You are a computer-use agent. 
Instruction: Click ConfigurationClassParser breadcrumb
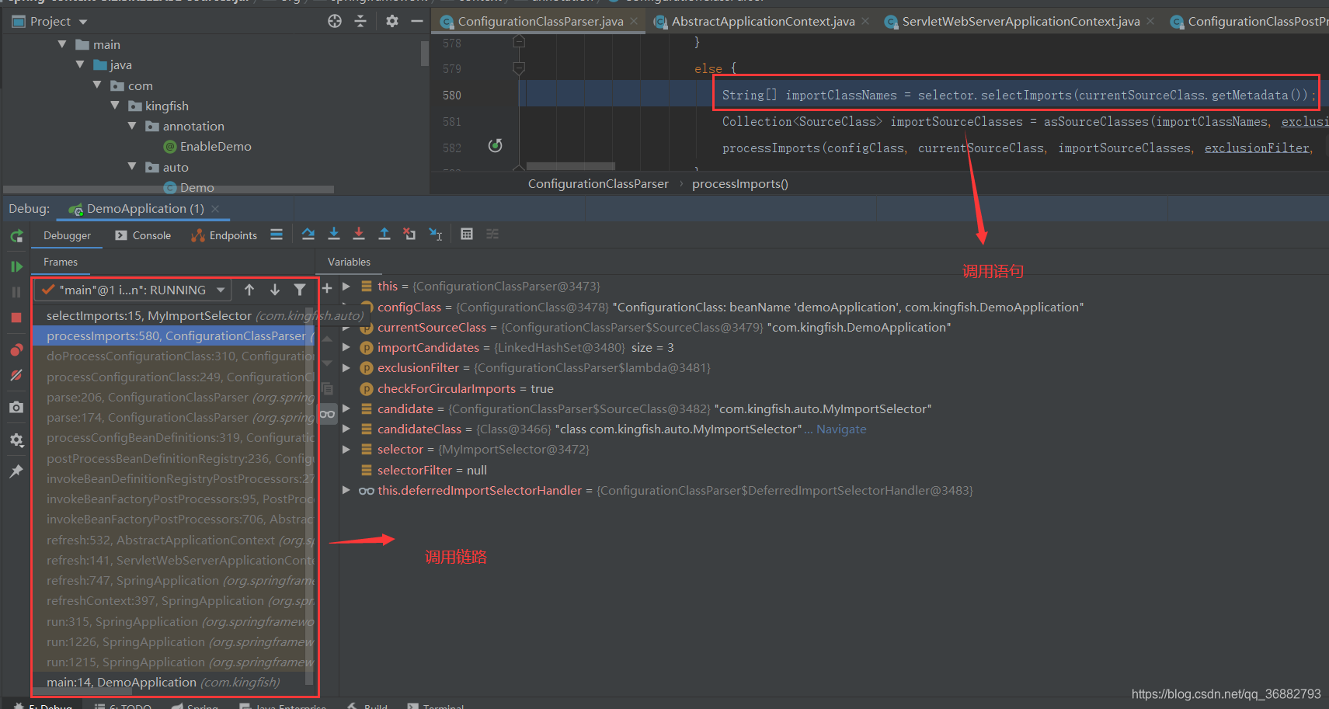598,184
